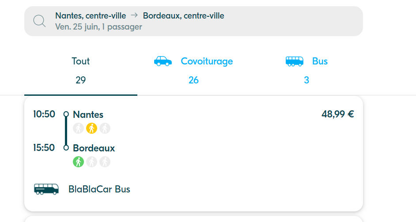Click the dark BlaBlaCar Bus icon
Image resolution: width=416 pixels, height=222 pixels.
[46, 189]
